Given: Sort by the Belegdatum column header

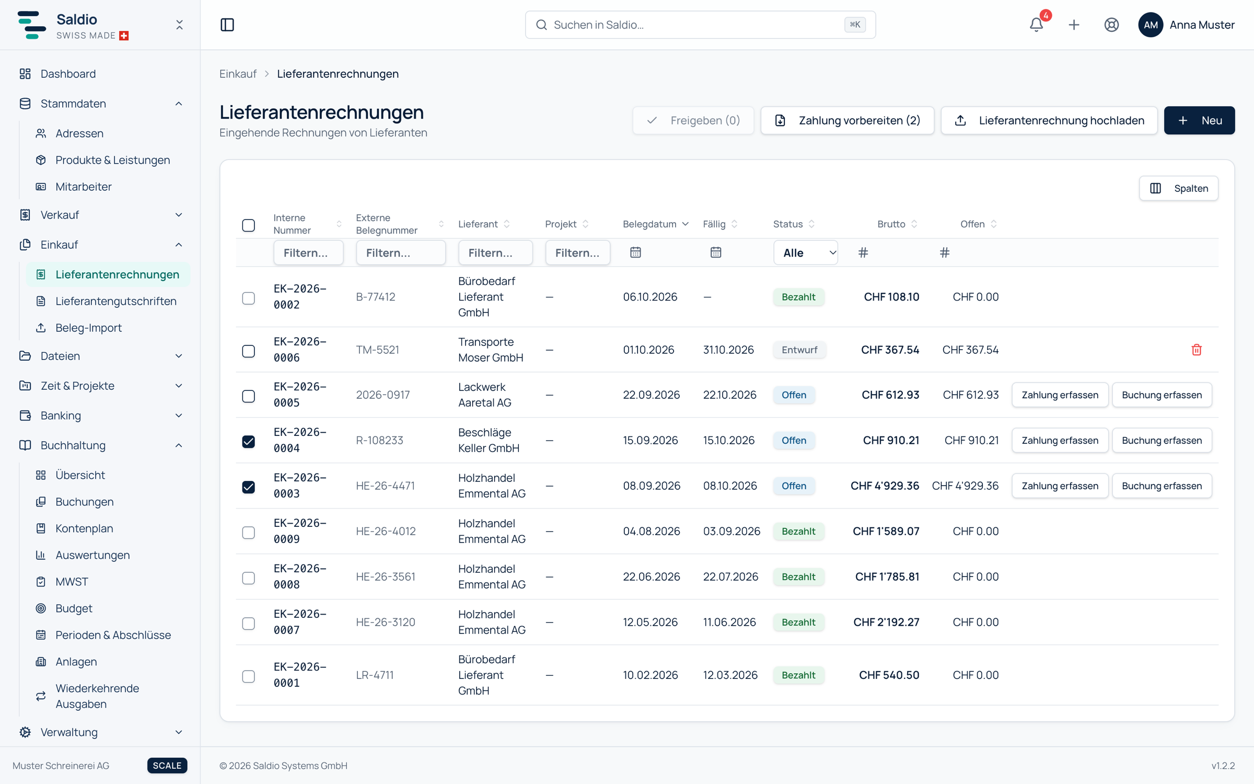Looking at the screenshot, I should 656,224.
